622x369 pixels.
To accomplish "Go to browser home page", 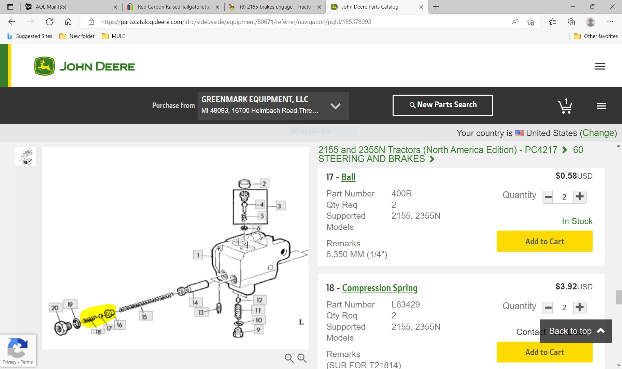I will point(68,22).
